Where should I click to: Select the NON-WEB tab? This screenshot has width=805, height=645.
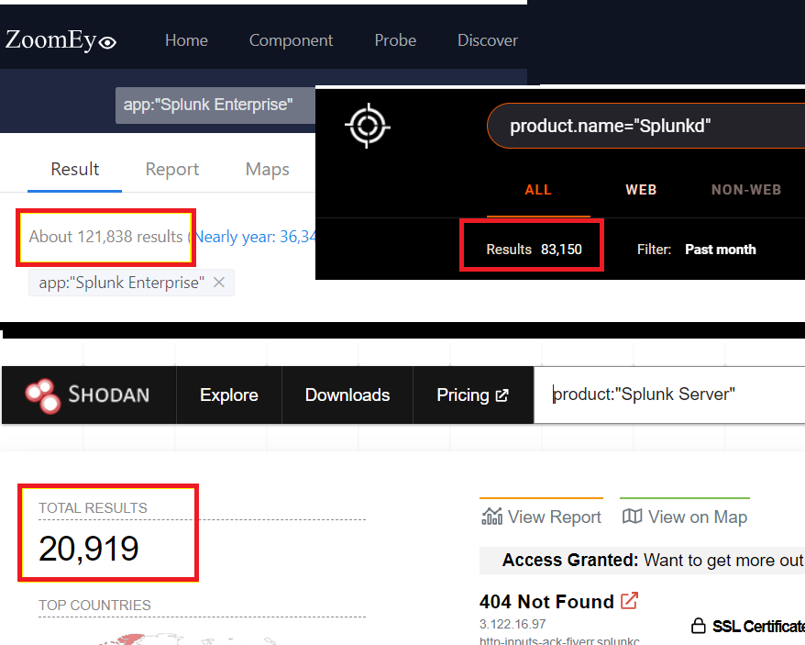click(746, 189)
